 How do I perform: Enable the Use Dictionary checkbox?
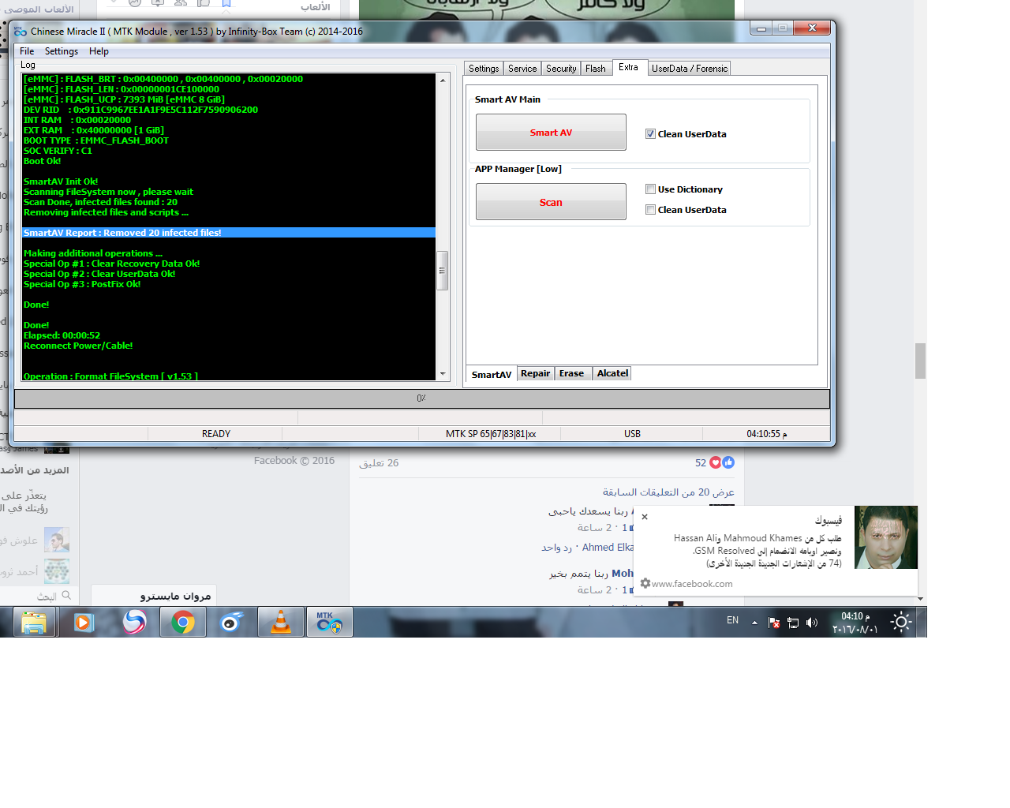click(650, 189)
